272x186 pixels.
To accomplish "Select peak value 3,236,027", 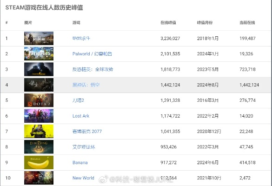I will click(170, 38).
